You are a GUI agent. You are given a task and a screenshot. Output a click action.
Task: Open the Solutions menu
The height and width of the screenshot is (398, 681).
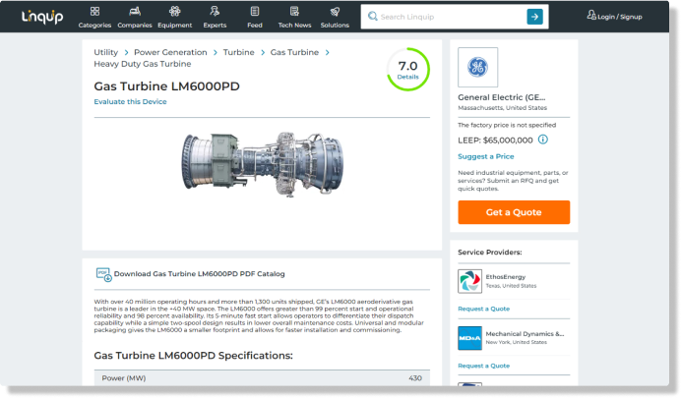click(x=335, y=18)
